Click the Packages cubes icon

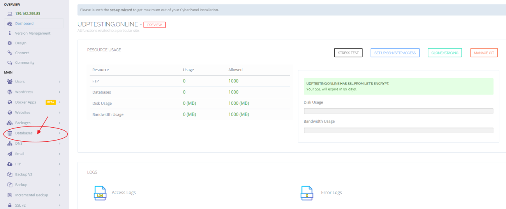point(10,123)
